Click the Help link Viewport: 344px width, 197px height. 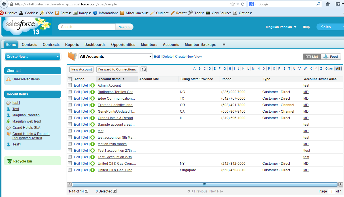point(306,27)
